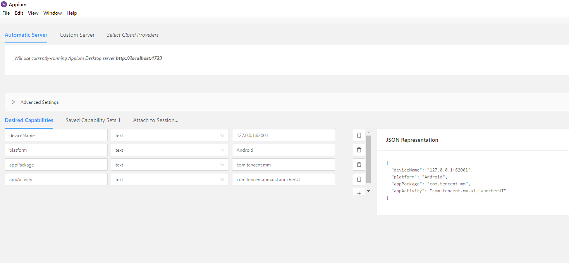The height and width of the screenshot is (263, 569).
Task: Switch to Automatic Server tab
Action: [x=26, y=35]
